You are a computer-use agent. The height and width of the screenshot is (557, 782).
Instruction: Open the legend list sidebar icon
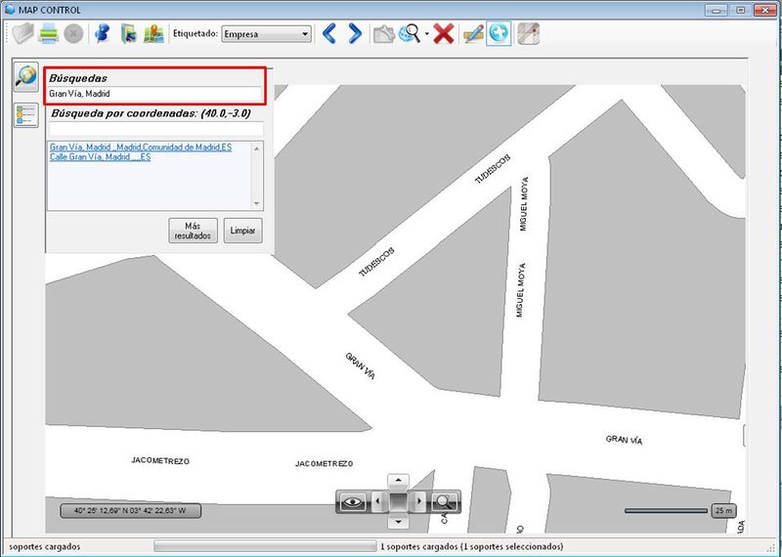[x=25, y=115]
